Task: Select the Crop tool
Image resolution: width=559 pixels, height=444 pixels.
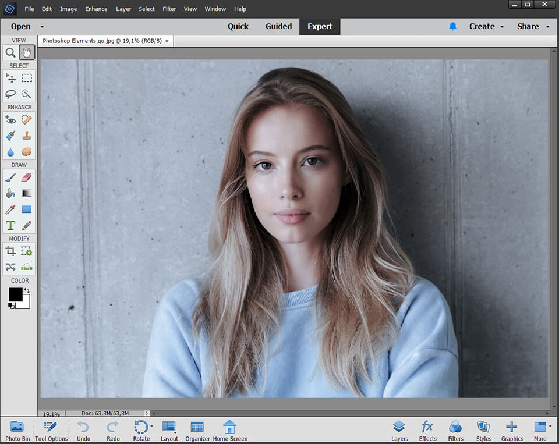Action: click(x=10, y=251)
